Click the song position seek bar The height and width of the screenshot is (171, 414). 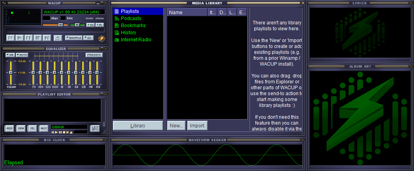56,30
